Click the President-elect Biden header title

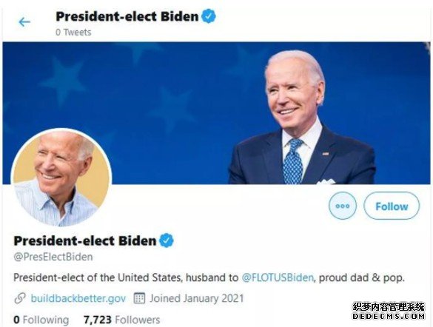click(x=127, y=16)
